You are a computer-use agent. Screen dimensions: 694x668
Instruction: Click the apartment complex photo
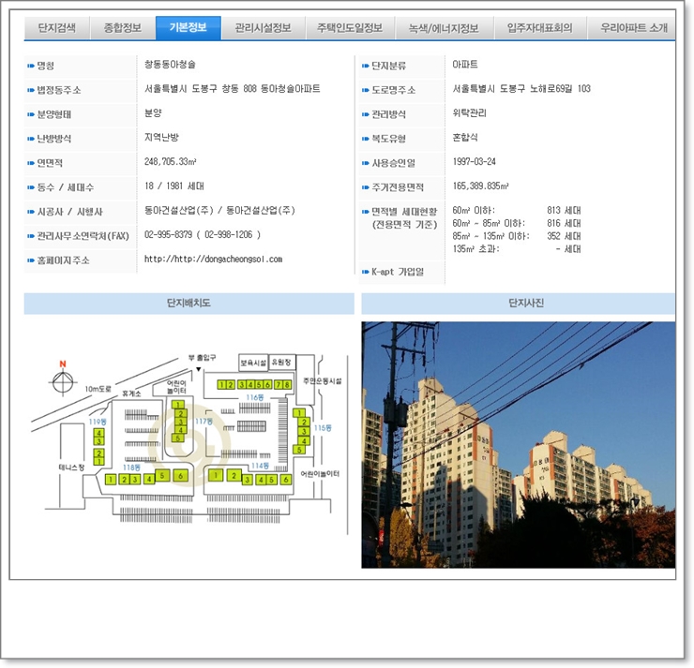519,445
